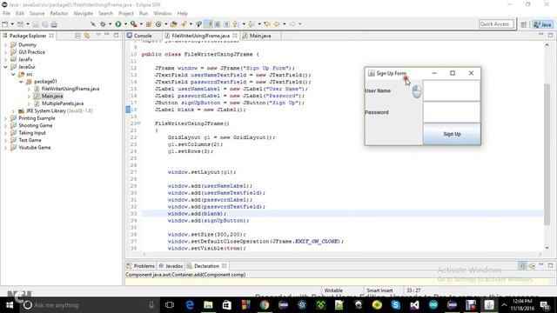This screenshot has width=557, height=313.
Task: Collapse the package01 node
Action: [21, 82]
